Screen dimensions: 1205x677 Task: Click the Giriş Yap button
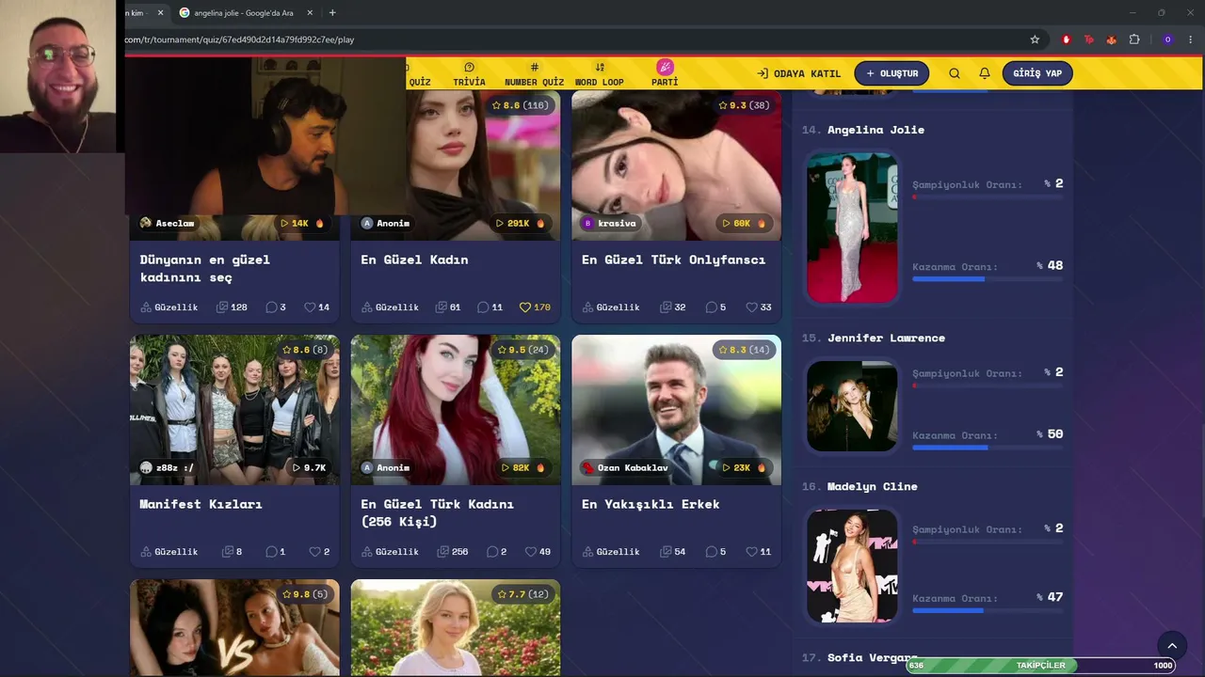pos(1037,73)
